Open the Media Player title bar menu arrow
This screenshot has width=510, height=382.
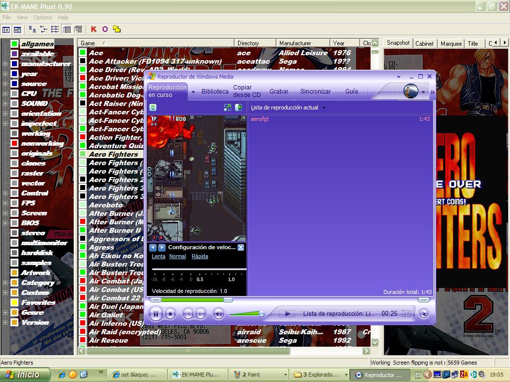(x=398, y=77)
